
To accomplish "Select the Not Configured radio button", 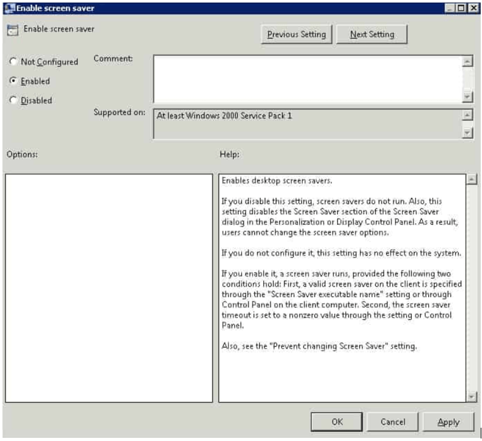I will tap(13, 62).
